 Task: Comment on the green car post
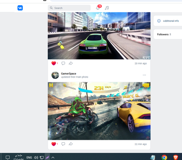point(63,63)
